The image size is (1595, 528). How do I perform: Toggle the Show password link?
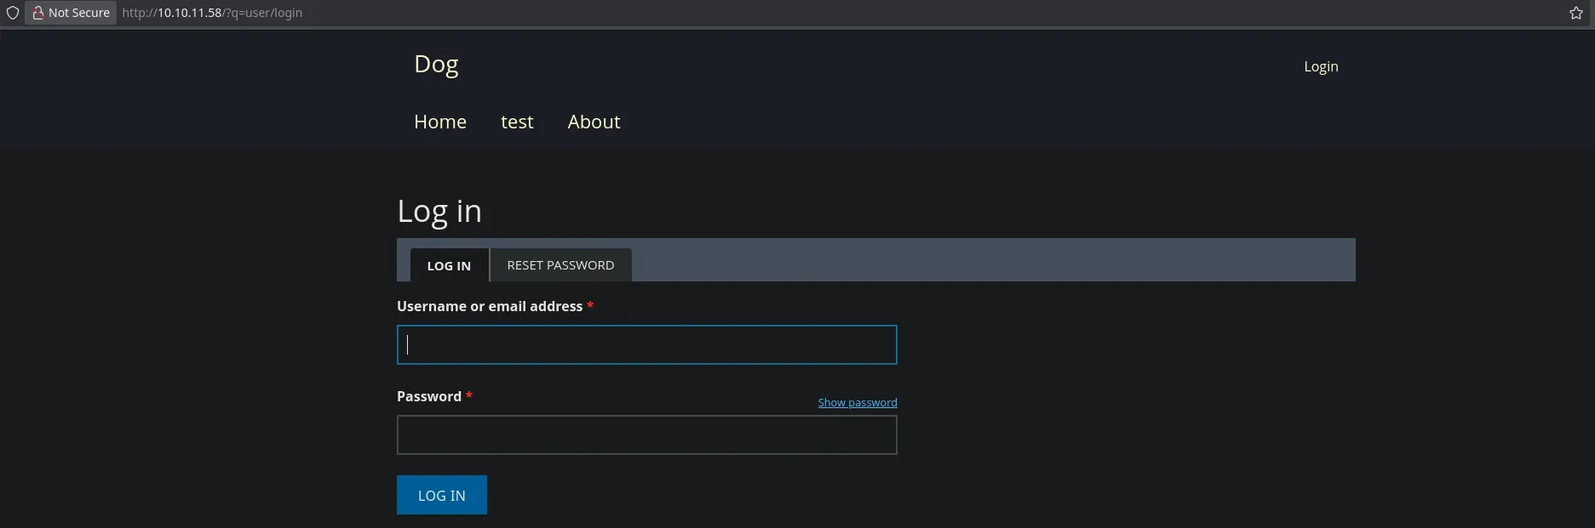857,402
